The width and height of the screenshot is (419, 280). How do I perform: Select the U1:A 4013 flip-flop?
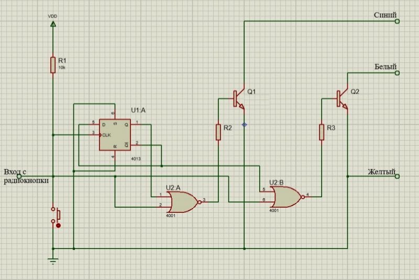[x=115, y=135]
